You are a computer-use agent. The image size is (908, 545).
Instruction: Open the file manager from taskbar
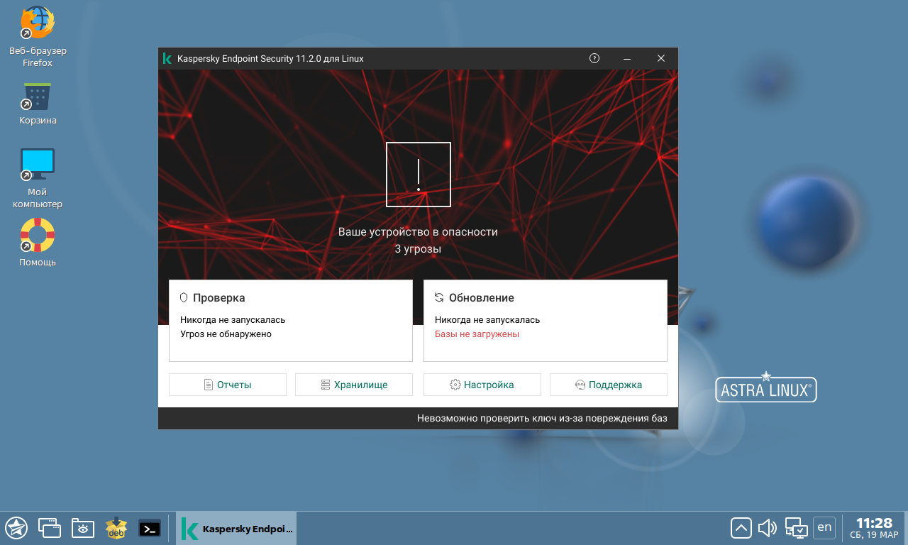[83, 528]
